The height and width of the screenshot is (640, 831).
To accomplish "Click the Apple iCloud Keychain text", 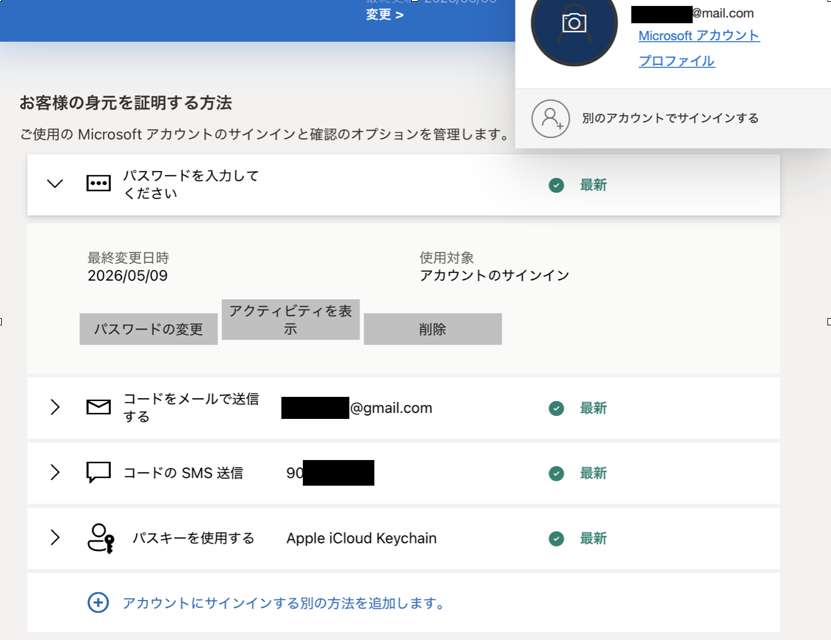I will (361, 538).
